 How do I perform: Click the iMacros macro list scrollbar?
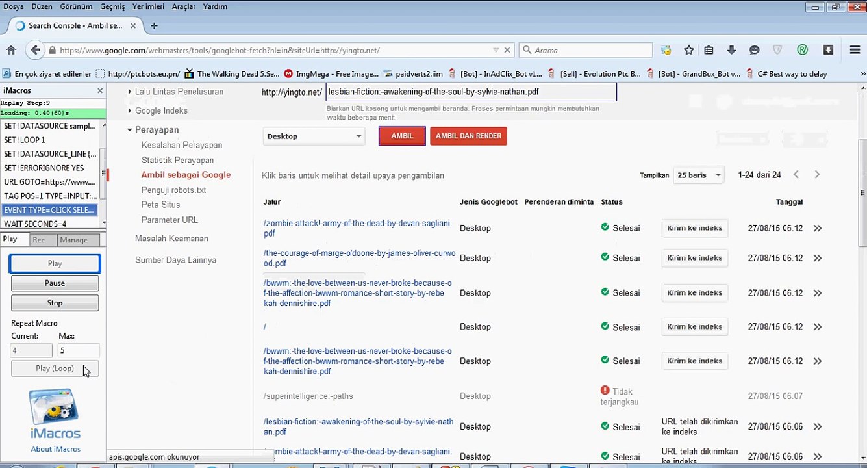(x=103, y=172)
